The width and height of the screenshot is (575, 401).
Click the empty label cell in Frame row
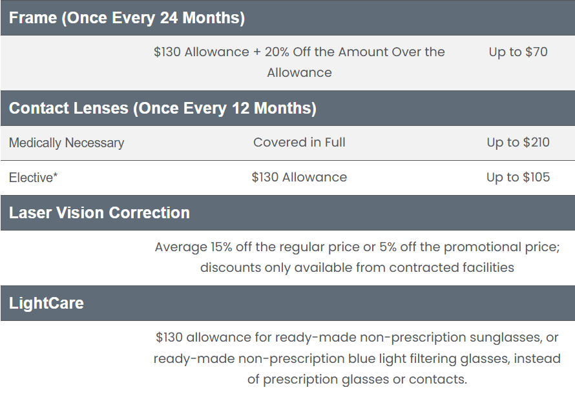(74, 63)
